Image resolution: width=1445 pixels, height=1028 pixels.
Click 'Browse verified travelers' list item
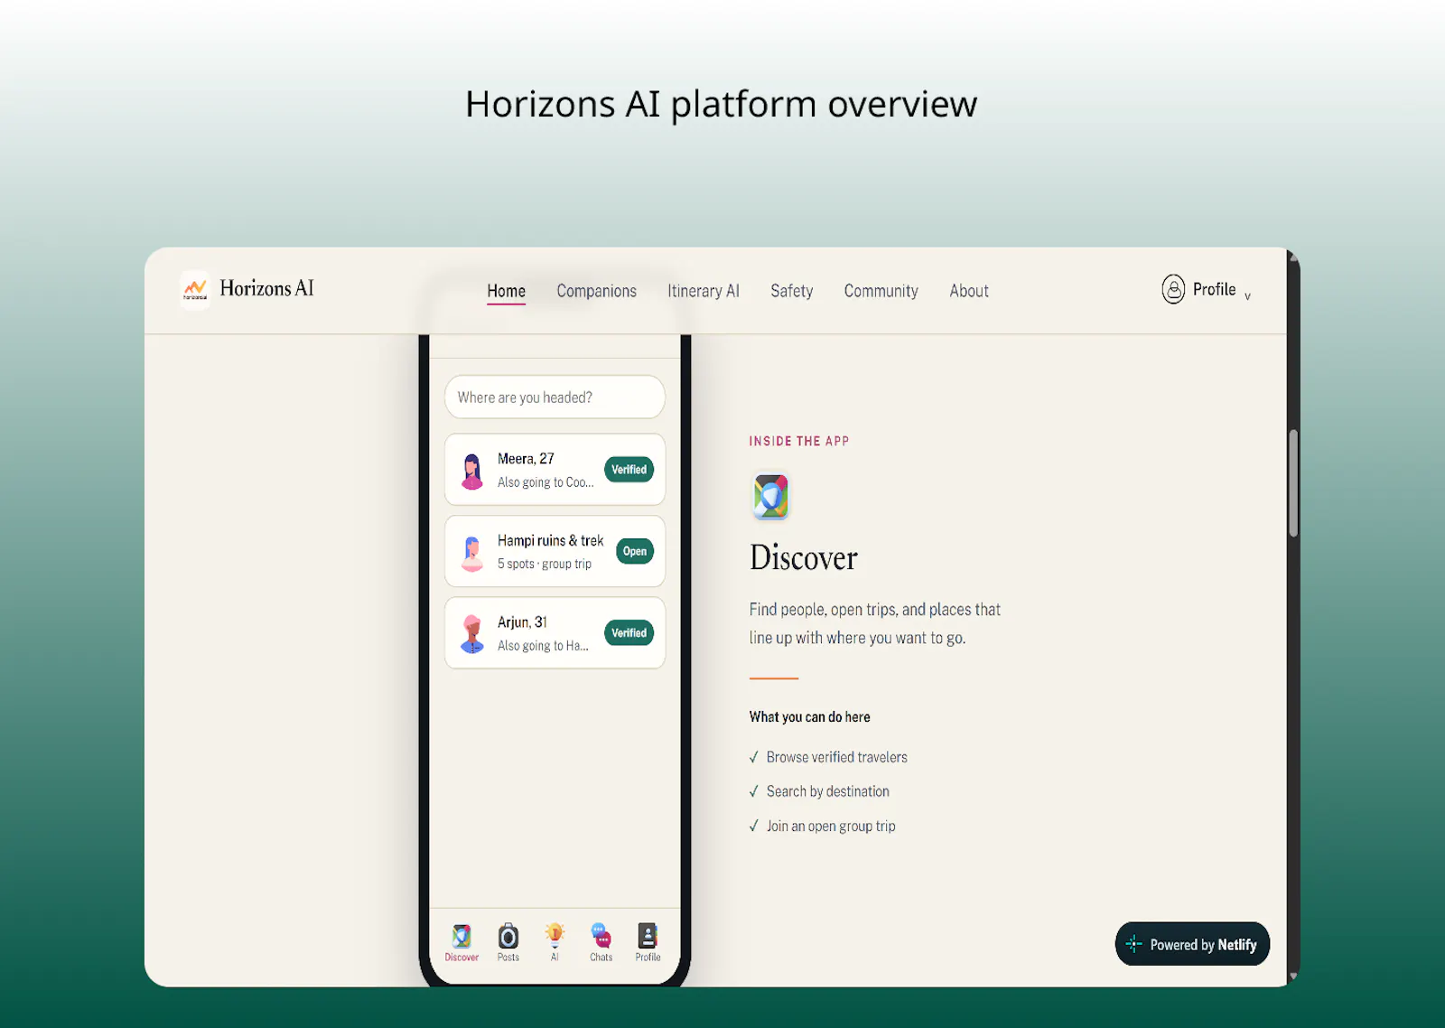pyautogui.click(x=836, y=757)
